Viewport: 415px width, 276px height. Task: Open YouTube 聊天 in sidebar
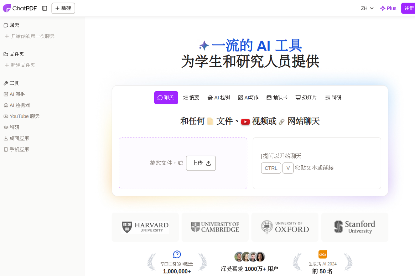[x=22, y=116]
